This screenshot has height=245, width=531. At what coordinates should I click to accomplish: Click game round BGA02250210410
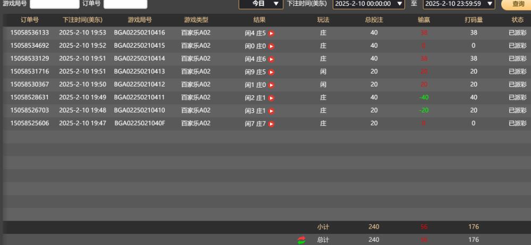click(x=139, y=110)
